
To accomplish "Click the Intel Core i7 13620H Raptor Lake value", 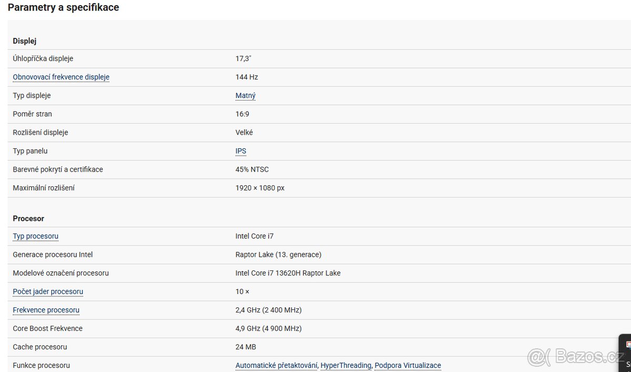I will [288, 273].
